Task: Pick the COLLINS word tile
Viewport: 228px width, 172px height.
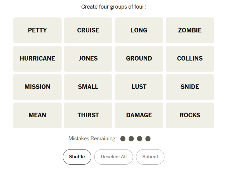Action: coord(190,59)
